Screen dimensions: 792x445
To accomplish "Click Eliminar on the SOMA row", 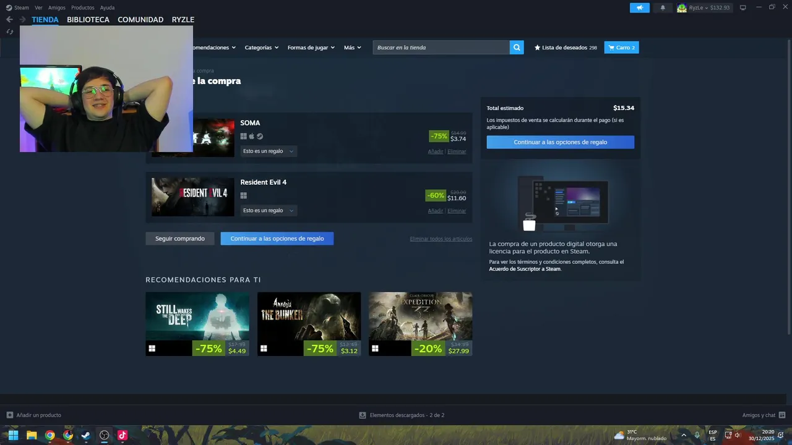I will (x=457, y=151).
